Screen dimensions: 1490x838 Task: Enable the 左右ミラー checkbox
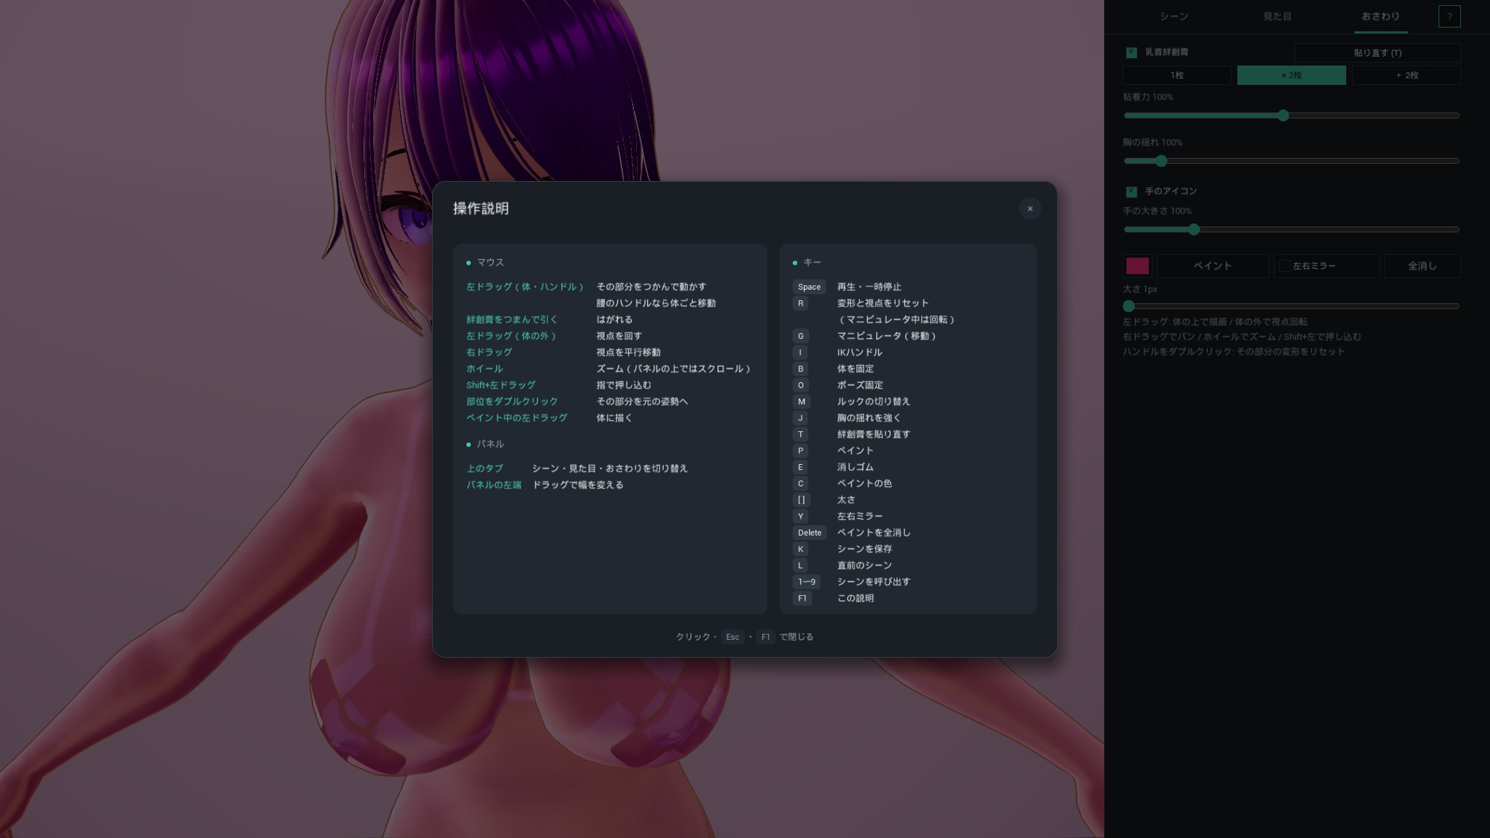pos(1284,266)
